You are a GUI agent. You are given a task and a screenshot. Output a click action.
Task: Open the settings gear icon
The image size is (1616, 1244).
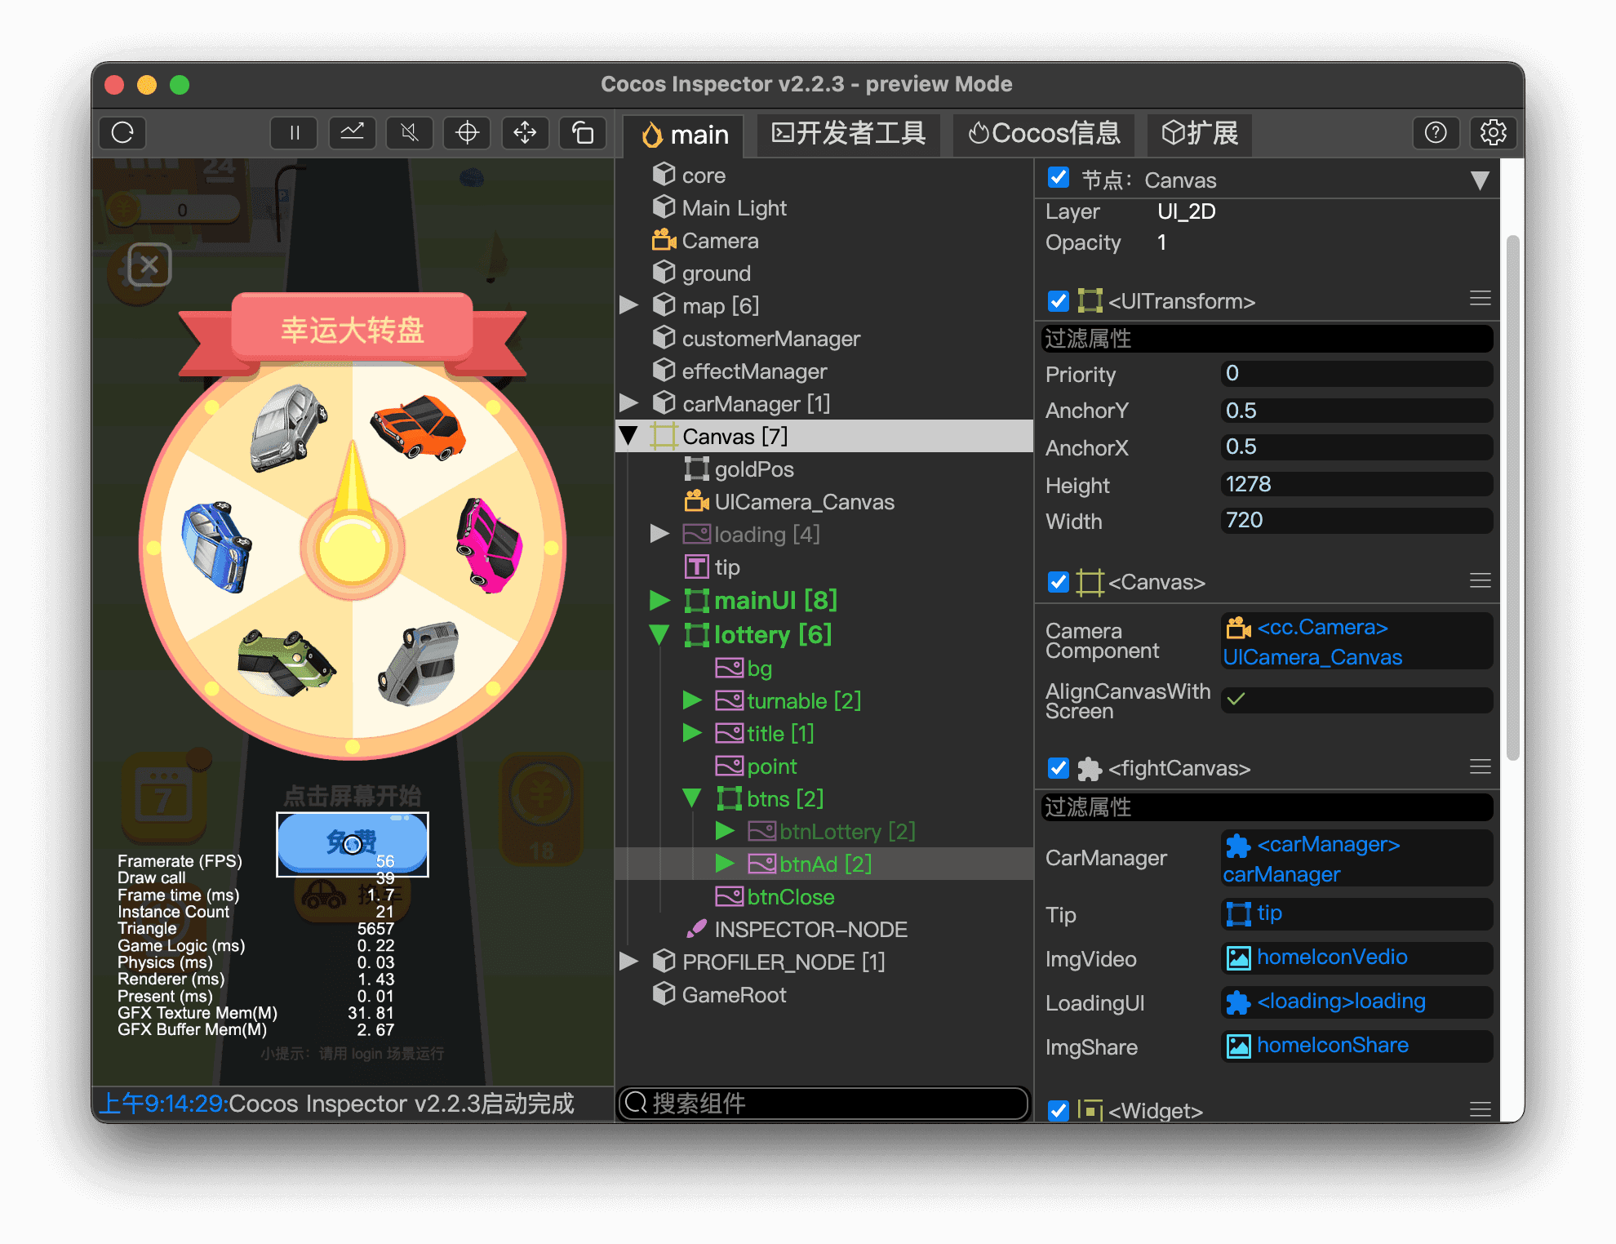coord(1493,133)
